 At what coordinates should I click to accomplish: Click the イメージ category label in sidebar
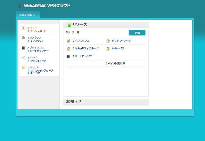pos(32,58)
